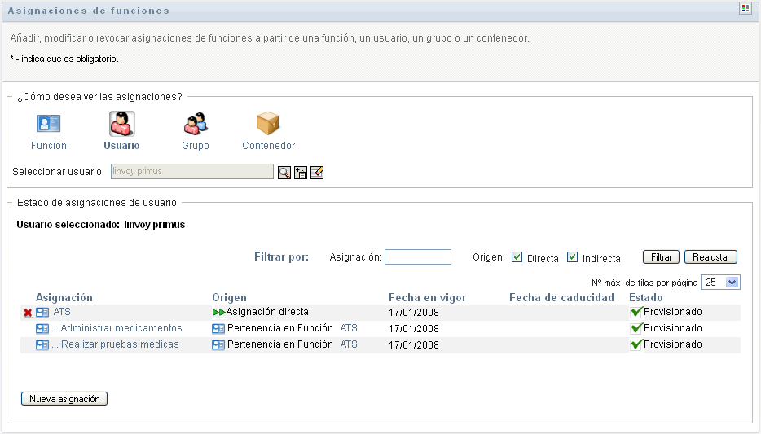761x434 pixels.
Task: Click role icon beside Realizar pruebas médicas
Action: 42,344
